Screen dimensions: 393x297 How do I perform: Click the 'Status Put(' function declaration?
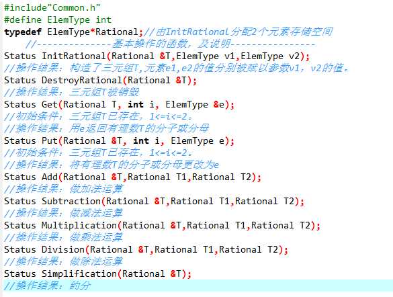tap(119, 140)
